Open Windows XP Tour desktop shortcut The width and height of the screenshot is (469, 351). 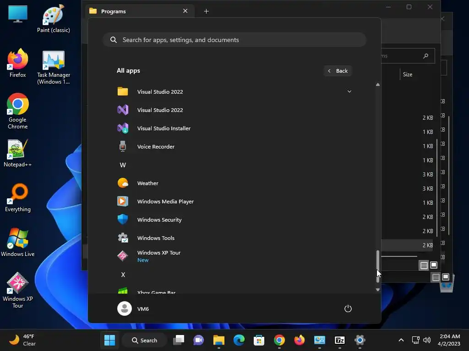click(18, 290)
